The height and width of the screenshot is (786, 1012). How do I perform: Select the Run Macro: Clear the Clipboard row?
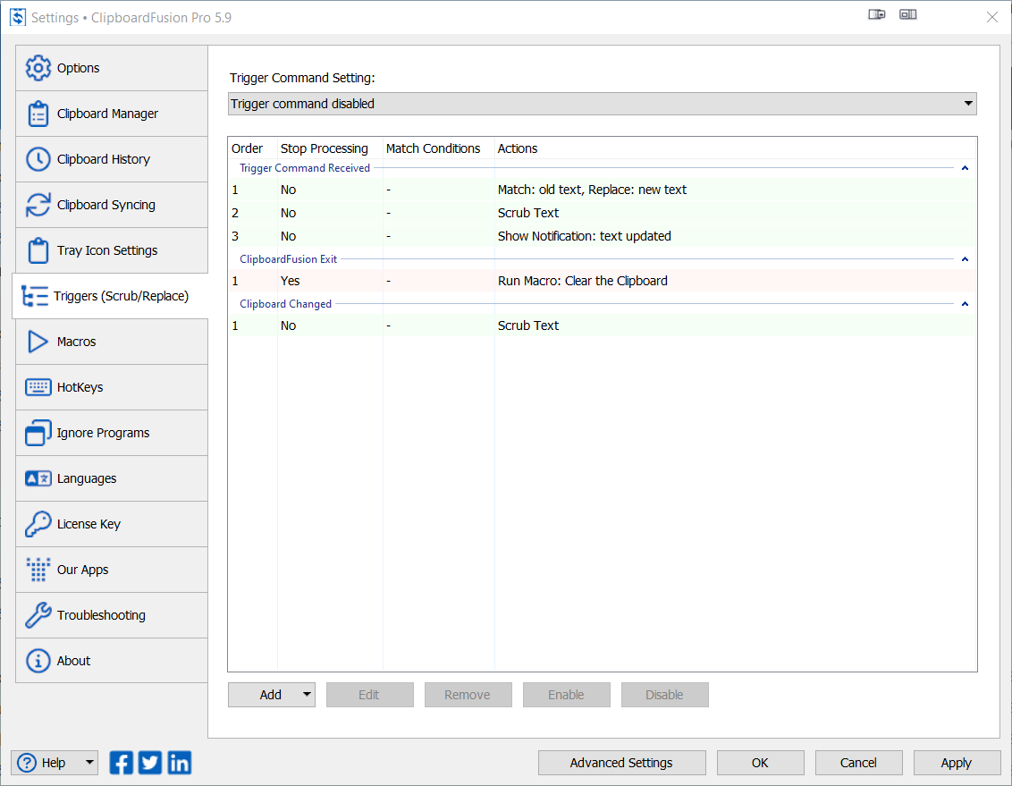[x=581, y=281]
